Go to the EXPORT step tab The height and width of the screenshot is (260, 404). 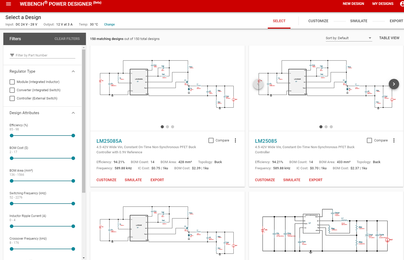[x=396, y=21]
